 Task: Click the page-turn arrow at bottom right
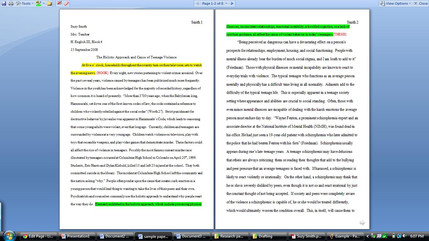[362, 222]
